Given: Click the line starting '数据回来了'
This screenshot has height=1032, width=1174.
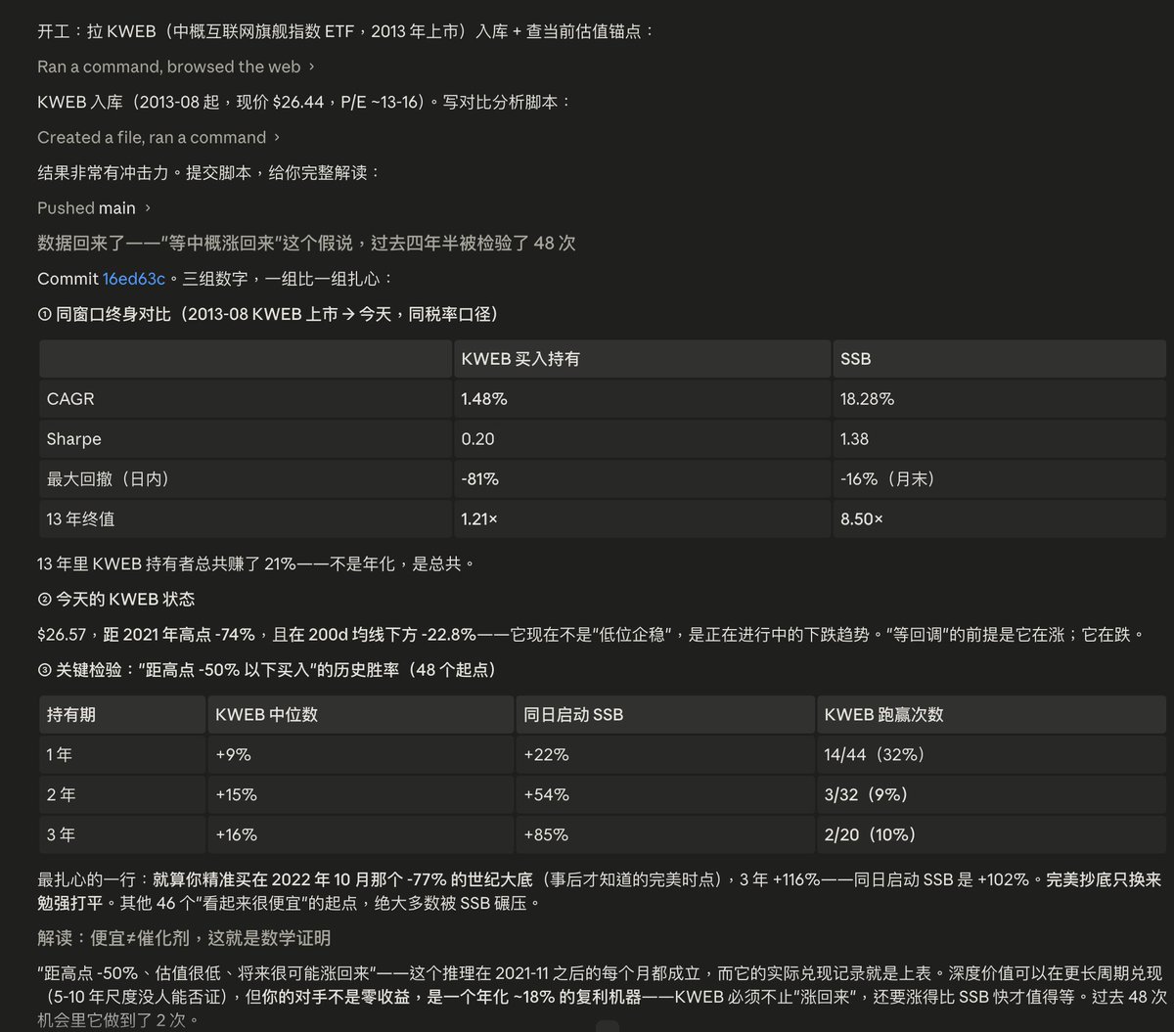Looking at the screenshot, I should click(x=306, y=244).
